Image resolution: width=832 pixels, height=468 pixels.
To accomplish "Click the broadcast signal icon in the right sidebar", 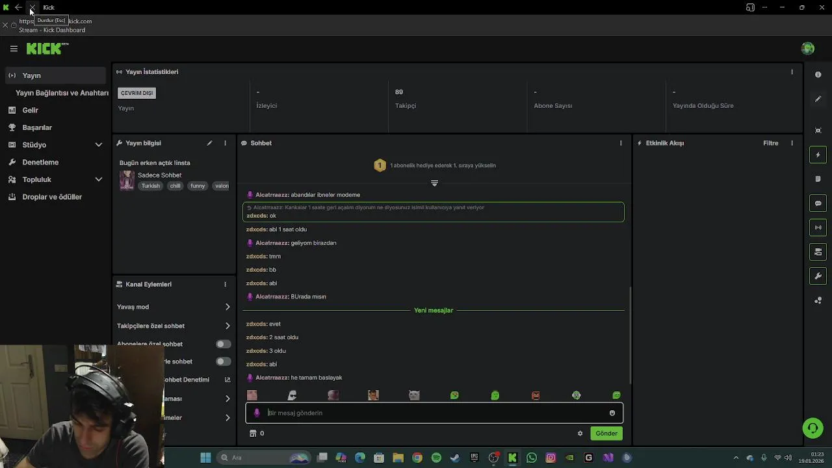I will click(818, 227).
